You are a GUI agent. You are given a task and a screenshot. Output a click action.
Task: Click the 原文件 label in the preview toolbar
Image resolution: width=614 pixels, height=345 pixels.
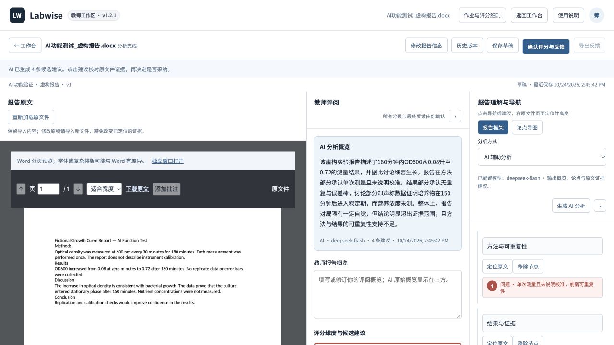(x=281, y=189)
